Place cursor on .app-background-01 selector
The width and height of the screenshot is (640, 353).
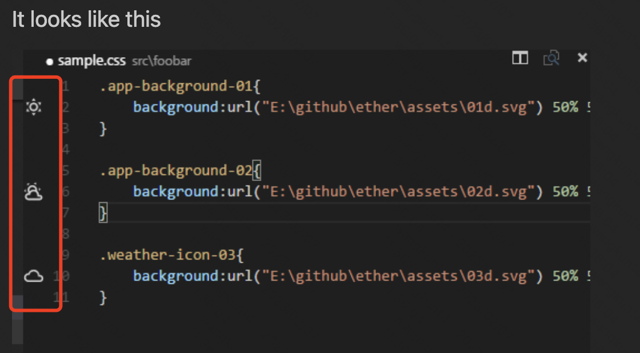click(x=176, y=87)
